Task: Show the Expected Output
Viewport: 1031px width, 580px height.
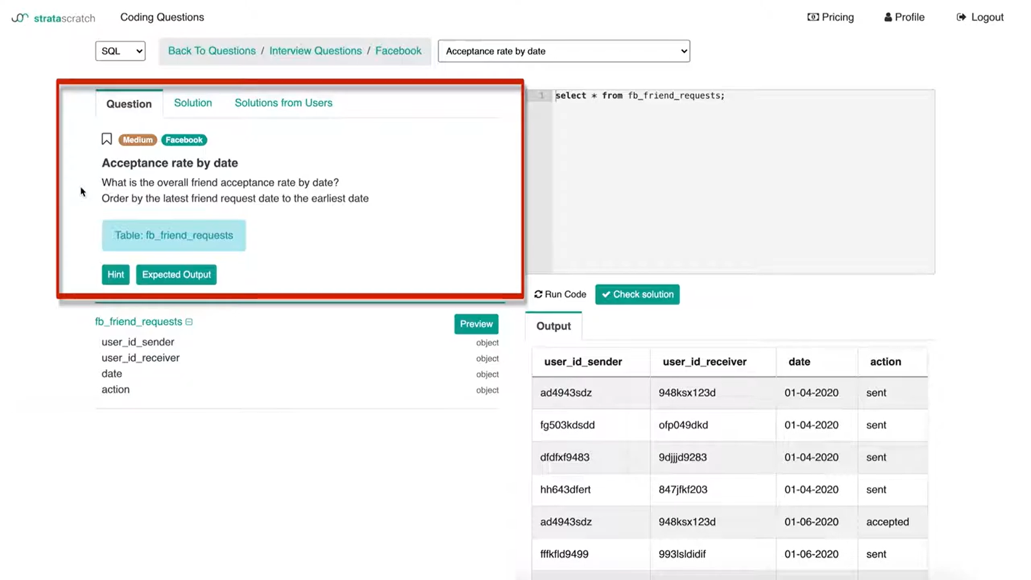Action: (176, 274)
